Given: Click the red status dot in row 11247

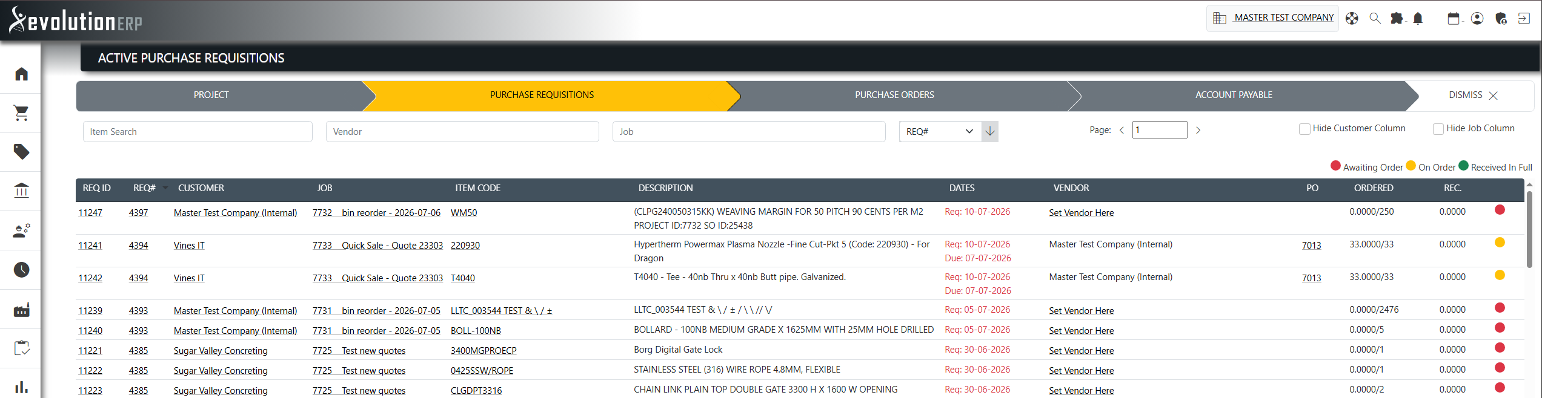Looking at the screenshot, I should click(1500, 210).
